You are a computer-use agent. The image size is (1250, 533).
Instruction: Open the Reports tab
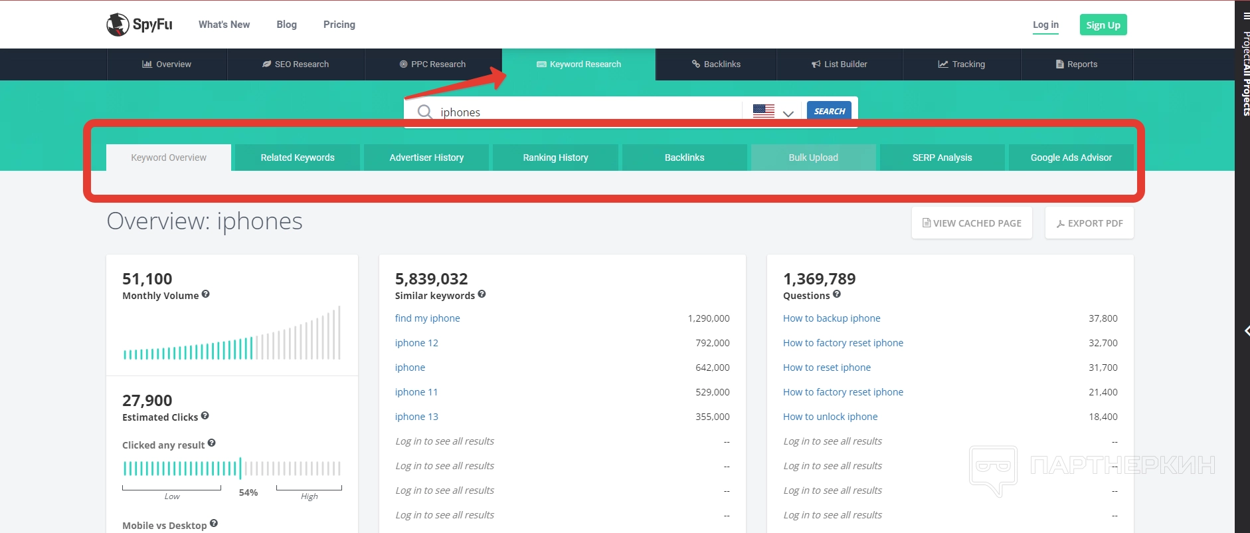pos(1077,64)
